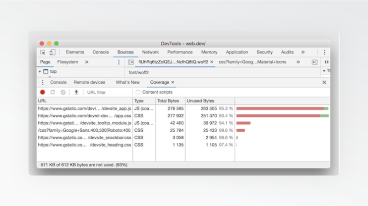Viewport: 368px width, 206px height.
Task: Export coverage data with download icon
Action: [76, 92]
